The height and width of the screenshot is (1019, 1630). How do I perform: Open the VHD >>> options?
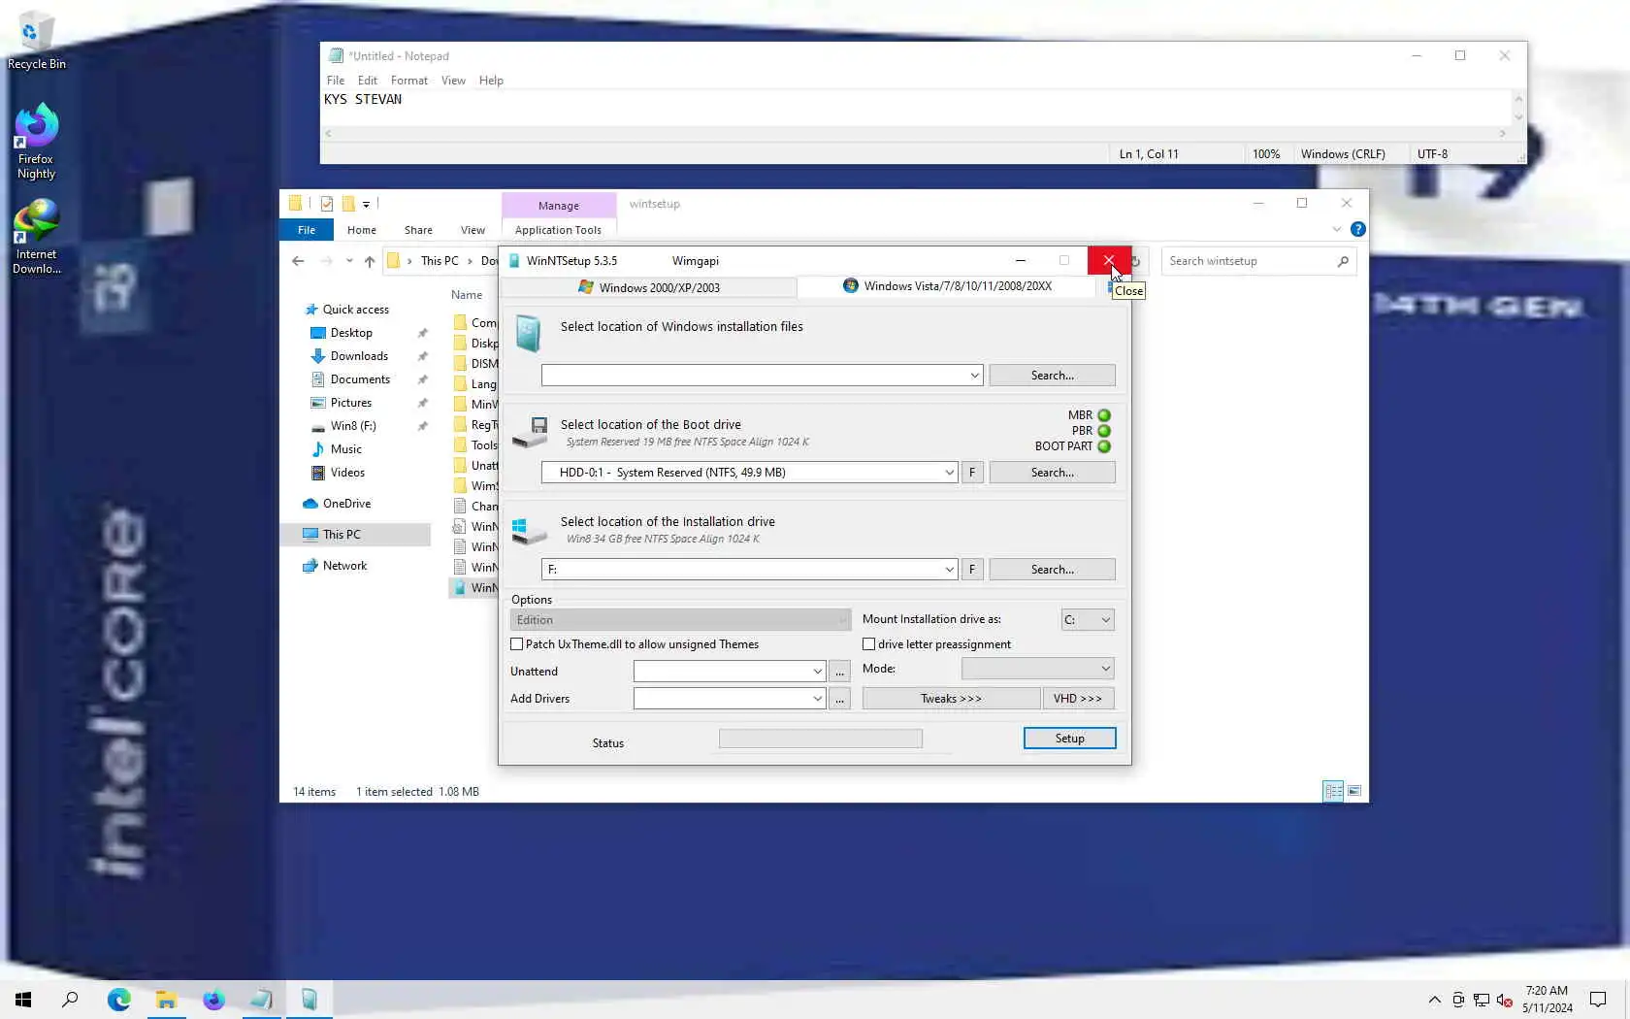[x=1078, y=699]
